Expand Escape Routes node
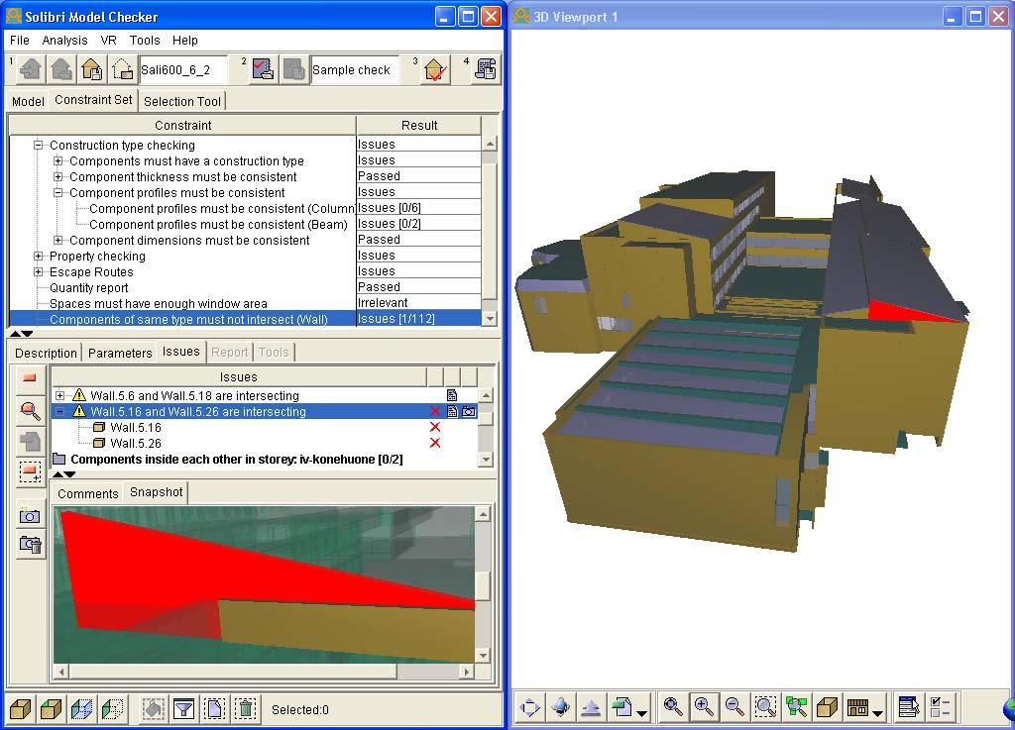This screenshot has width=1015, height=730. click(39, 271)
